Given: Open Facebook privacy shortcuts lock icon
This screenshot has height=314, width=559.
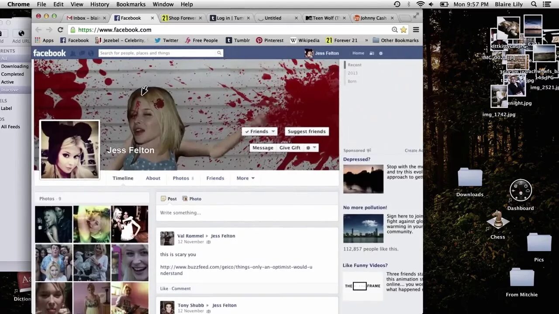Looking at the screenshot, I should tap(372, 53).
